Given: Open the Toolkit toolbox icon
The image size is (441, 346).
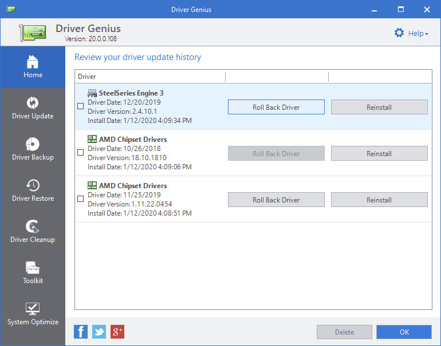Looking at the screenshot, I should coord(33,268).
